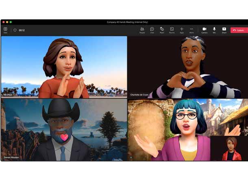248x185 pixels.
Task: Open Breakout Rooms
Action: click(172, 30)
